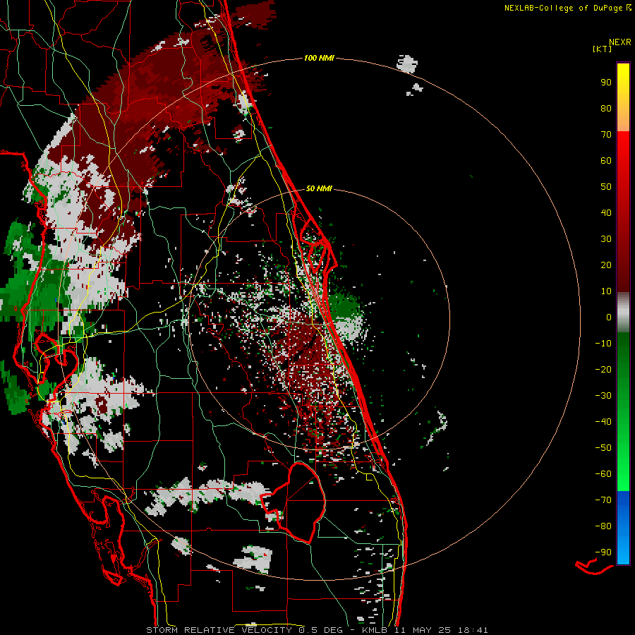Click the -60 value on velocity scale

[x=603, y=474]
